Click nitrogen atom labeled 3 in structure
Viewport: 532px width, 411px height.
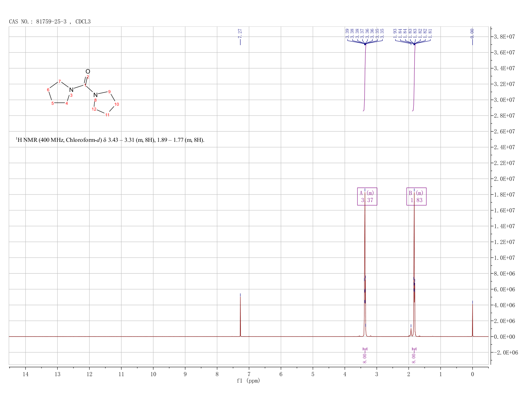(71, 90)
